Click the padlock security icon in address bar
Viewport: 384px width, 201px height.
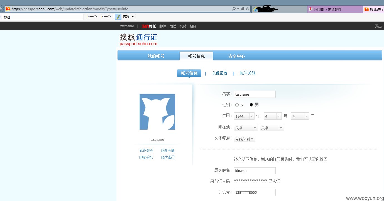[x=243, y=9]
